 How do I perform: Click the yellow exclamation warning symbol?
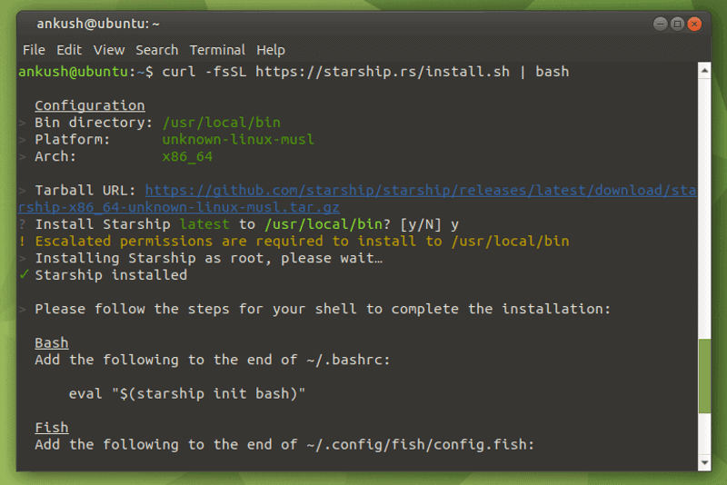point(24,241)
